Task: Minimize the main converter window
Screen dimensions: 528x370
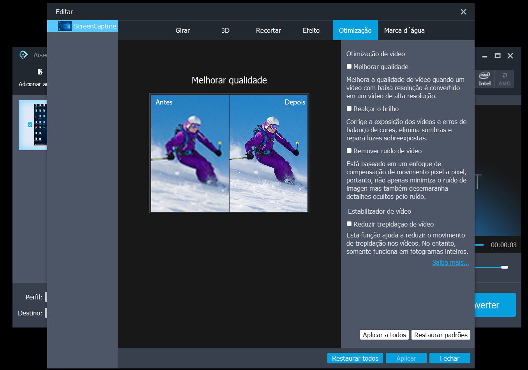Action: pyautogui.click(x=485, y=56)
